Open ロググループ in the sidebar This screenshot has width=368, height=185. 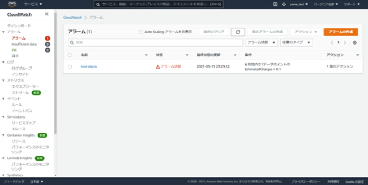click(x=22, y=68)
